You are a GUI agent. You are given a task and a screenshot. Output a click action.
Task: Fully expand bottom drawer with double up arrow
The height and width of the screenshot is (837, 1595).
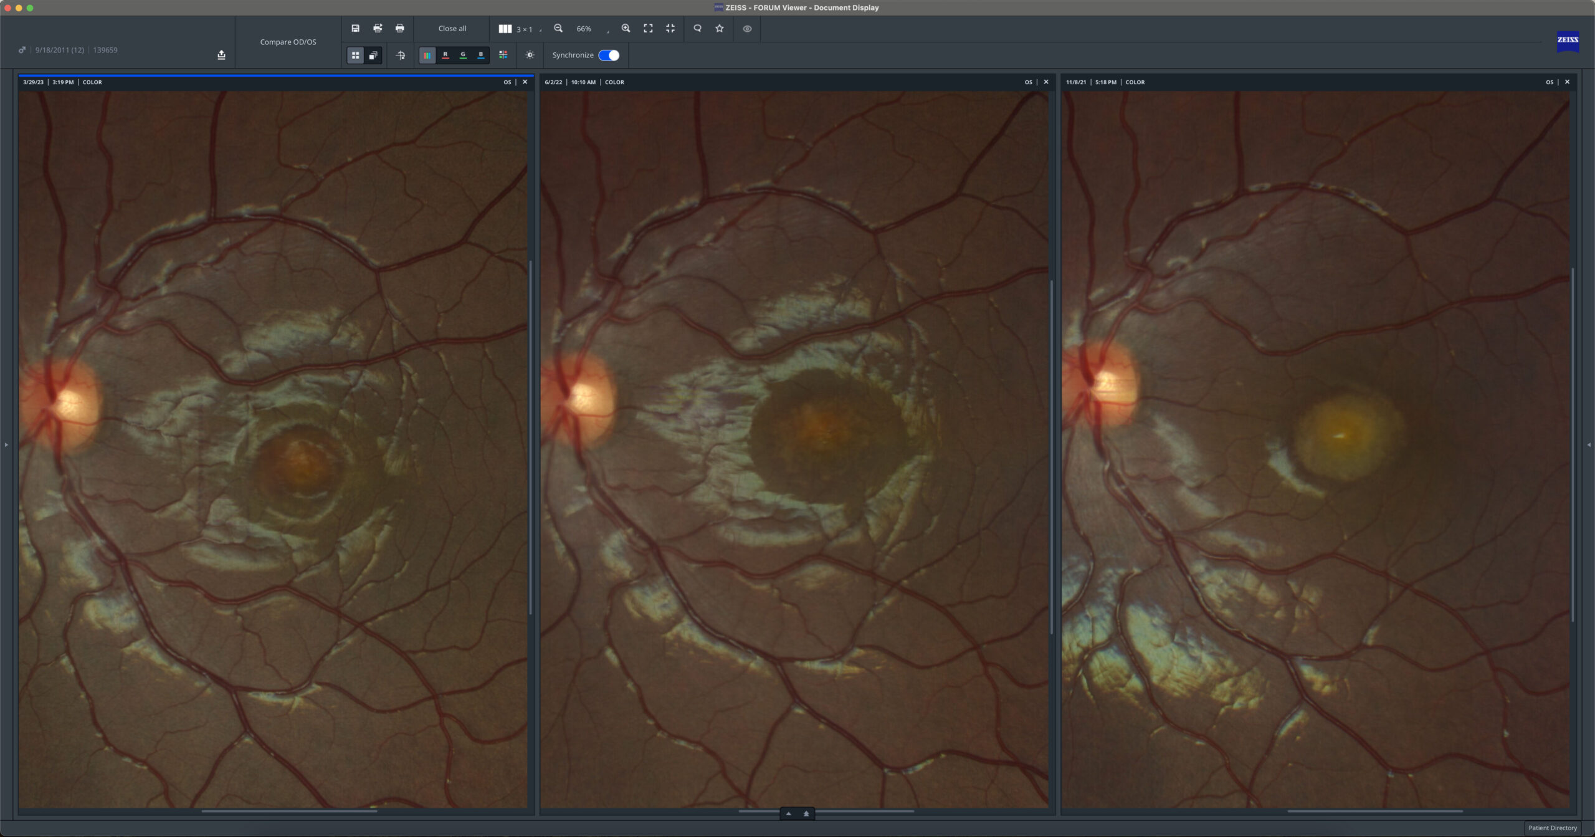(806, 813)
